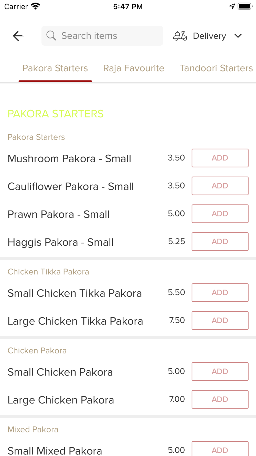Screen dimensions: 256x456
Task: Add Large Chicken Tikka Pakora
Action: [220, 321]
